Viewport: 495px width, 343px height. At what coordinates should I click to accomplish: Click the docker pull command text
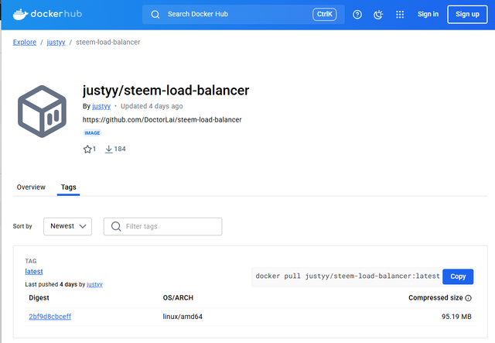point(347,276)
